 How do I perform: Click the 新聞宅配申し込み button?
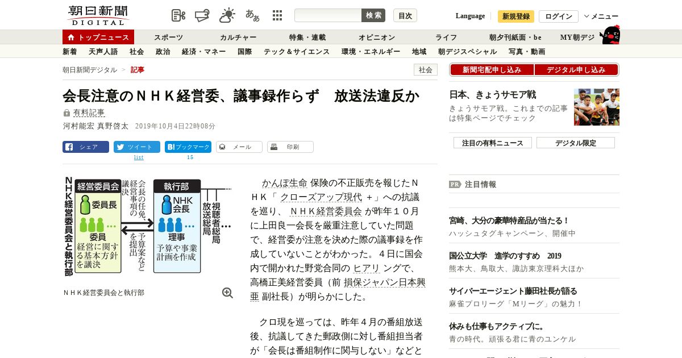pyautogui.click(x=492, y=69)
